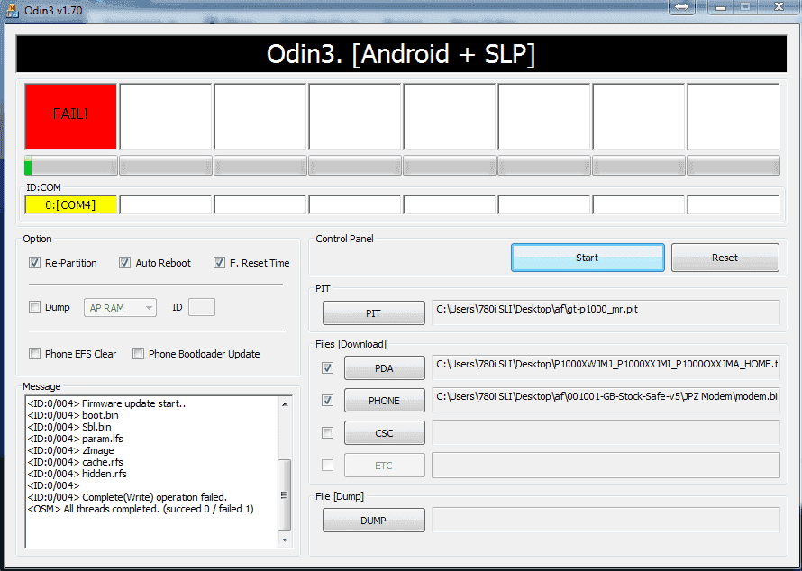Viewport: 802px width, 571px height.
Task: Click the double-arrow title bar button
Action: point(682,7)
